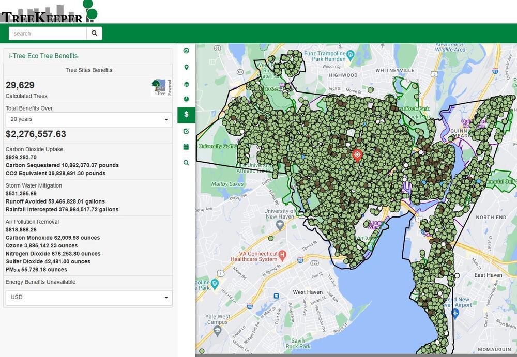Click the Storm Water Mitigation label
This screenshot has height=357, width=517.
(34, 185)
